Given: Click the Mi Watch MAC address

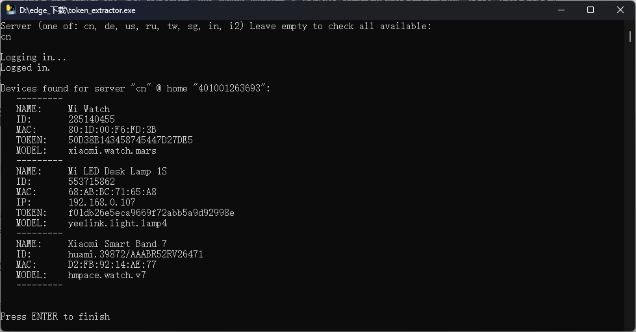Looking at the screenshot, I should point(112,130).
